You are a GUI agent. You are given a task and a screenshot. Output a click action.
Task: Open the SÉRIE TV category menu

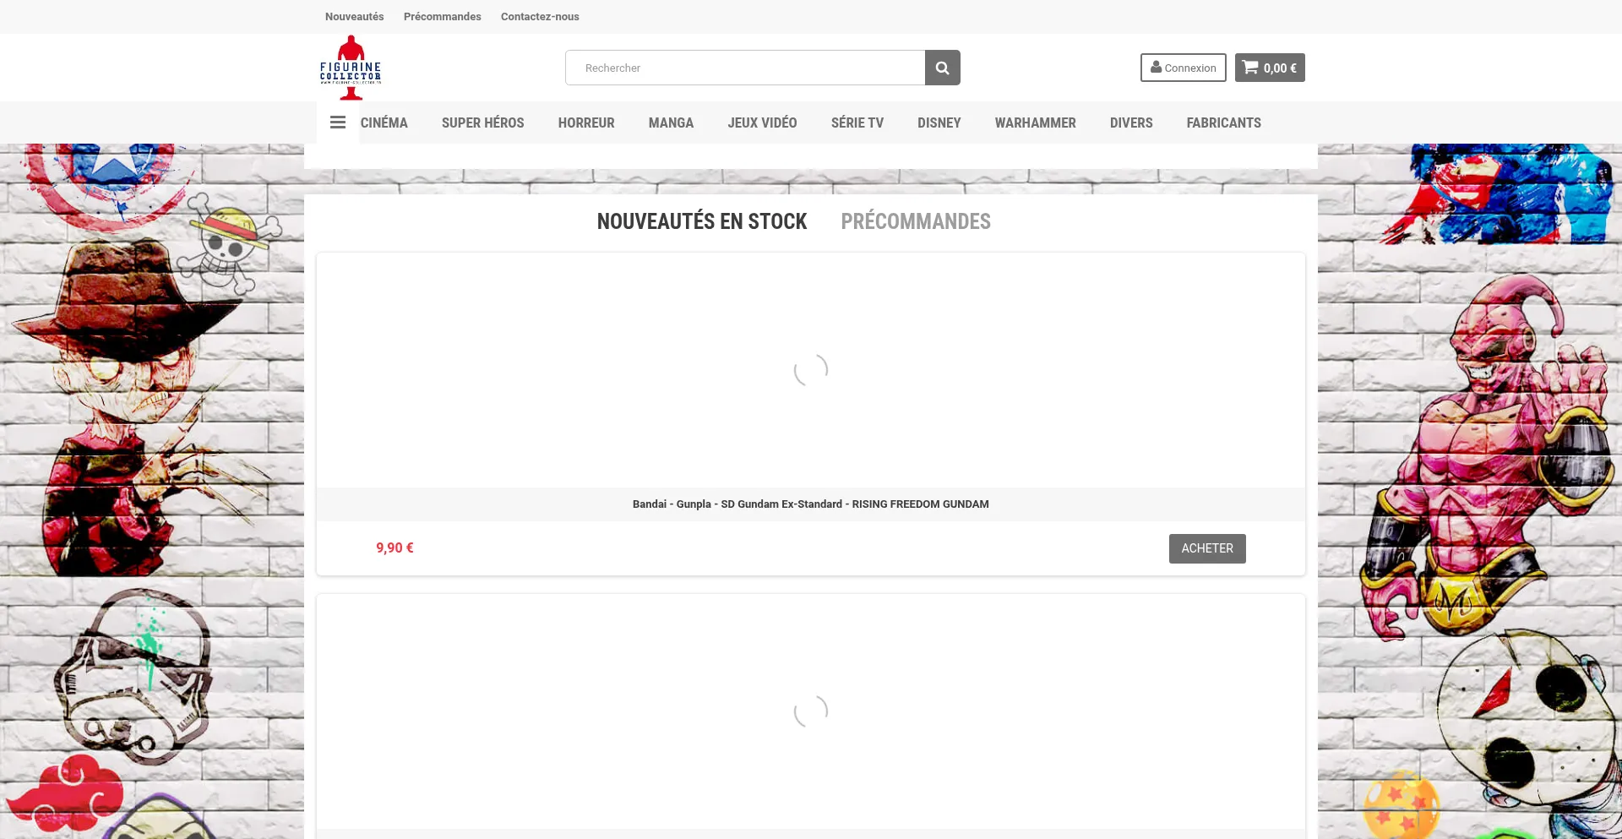[x=857, y=123]
